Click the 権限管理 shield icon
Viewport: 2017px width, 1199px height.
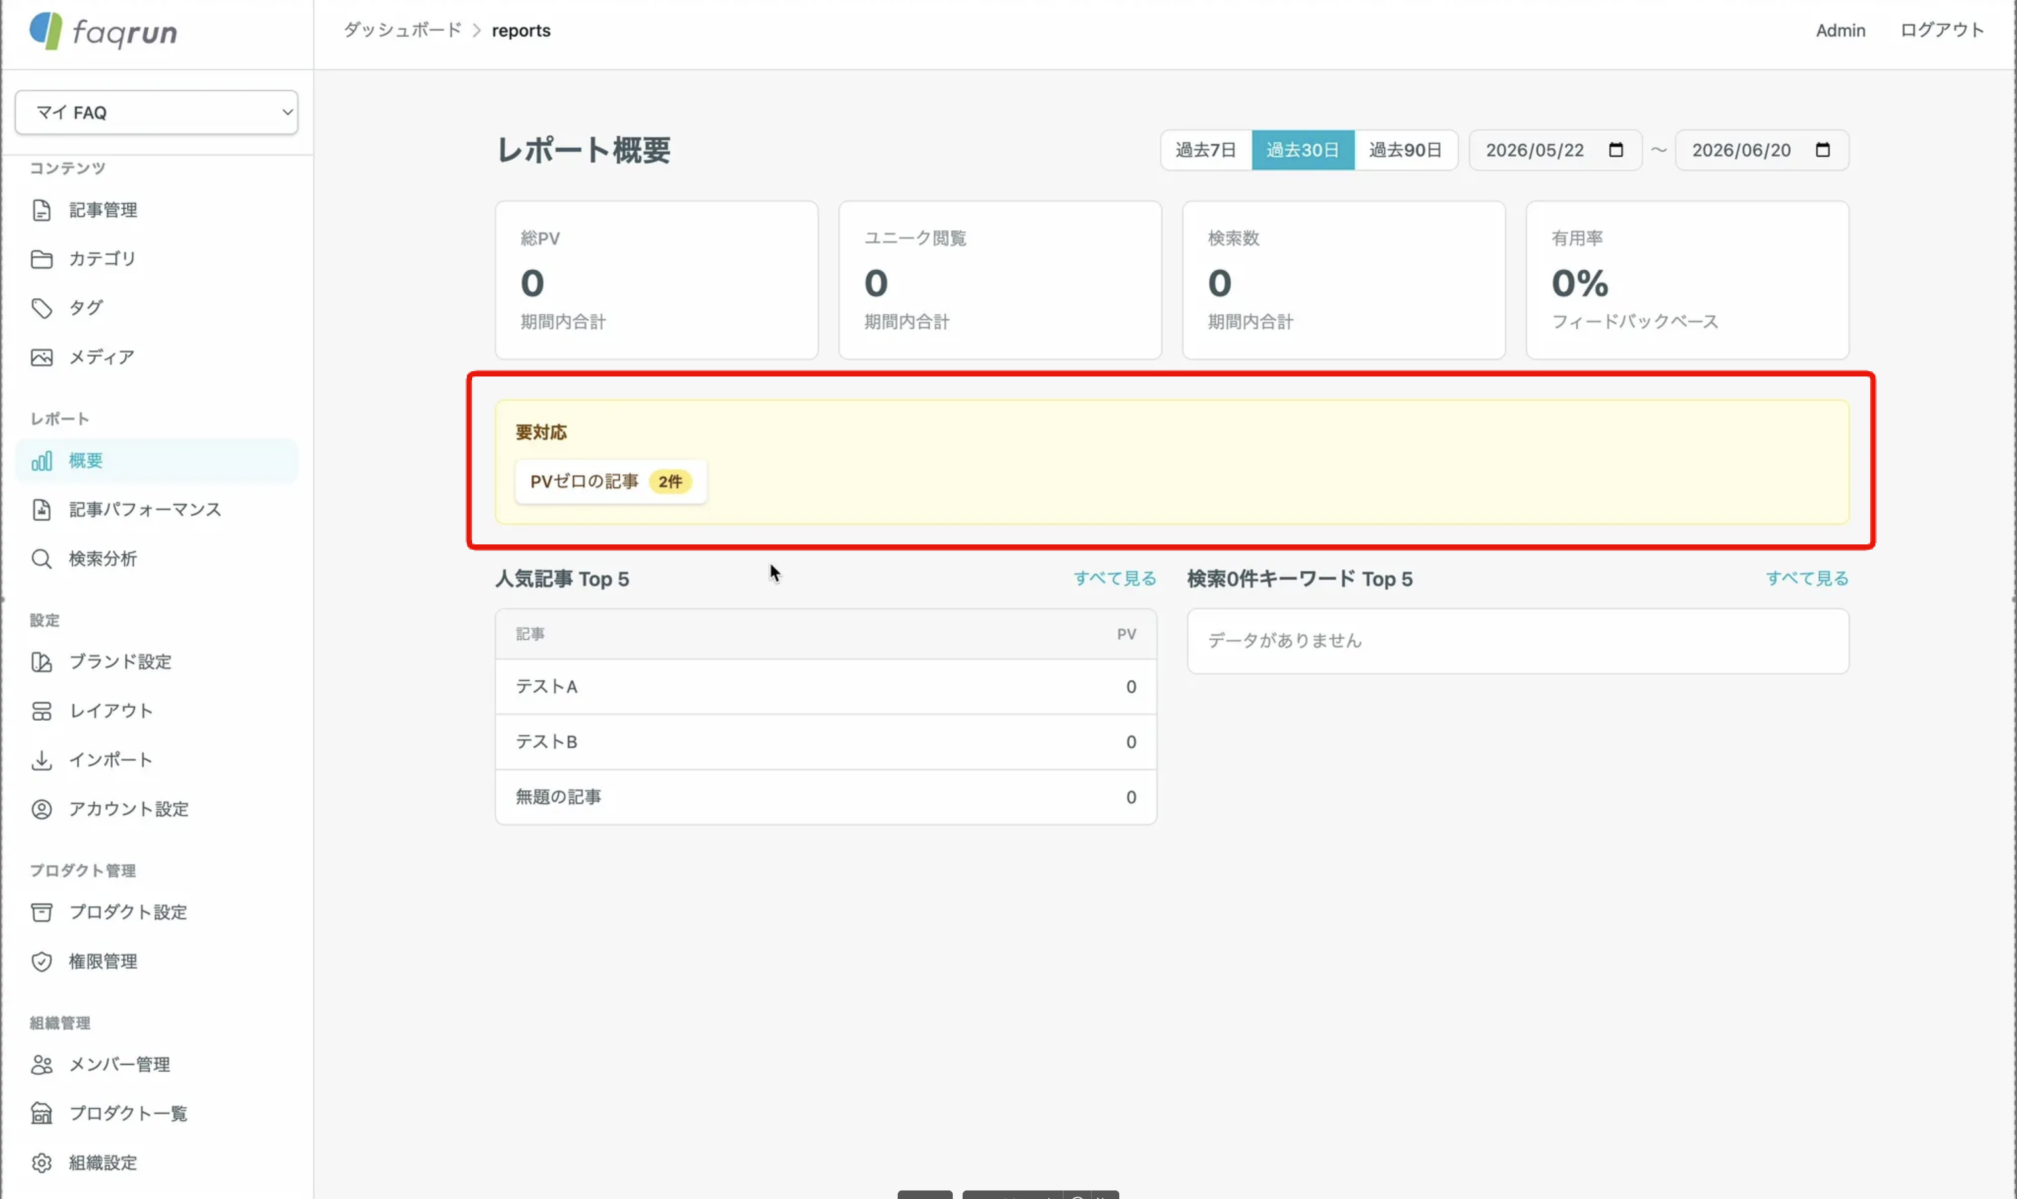[41, 962]
